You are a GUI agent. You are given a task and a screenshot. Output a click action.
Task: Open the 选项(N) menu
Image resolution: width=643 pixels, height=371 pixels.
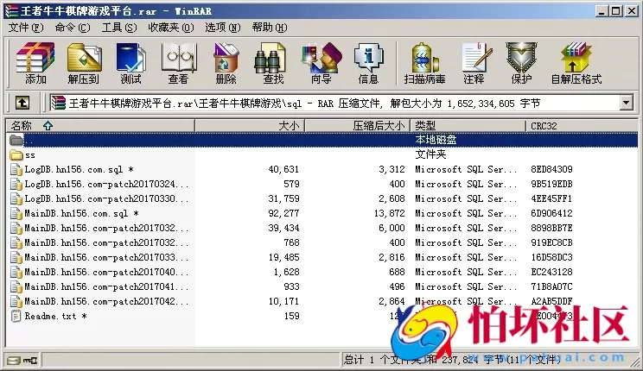(x=221, y=27)
